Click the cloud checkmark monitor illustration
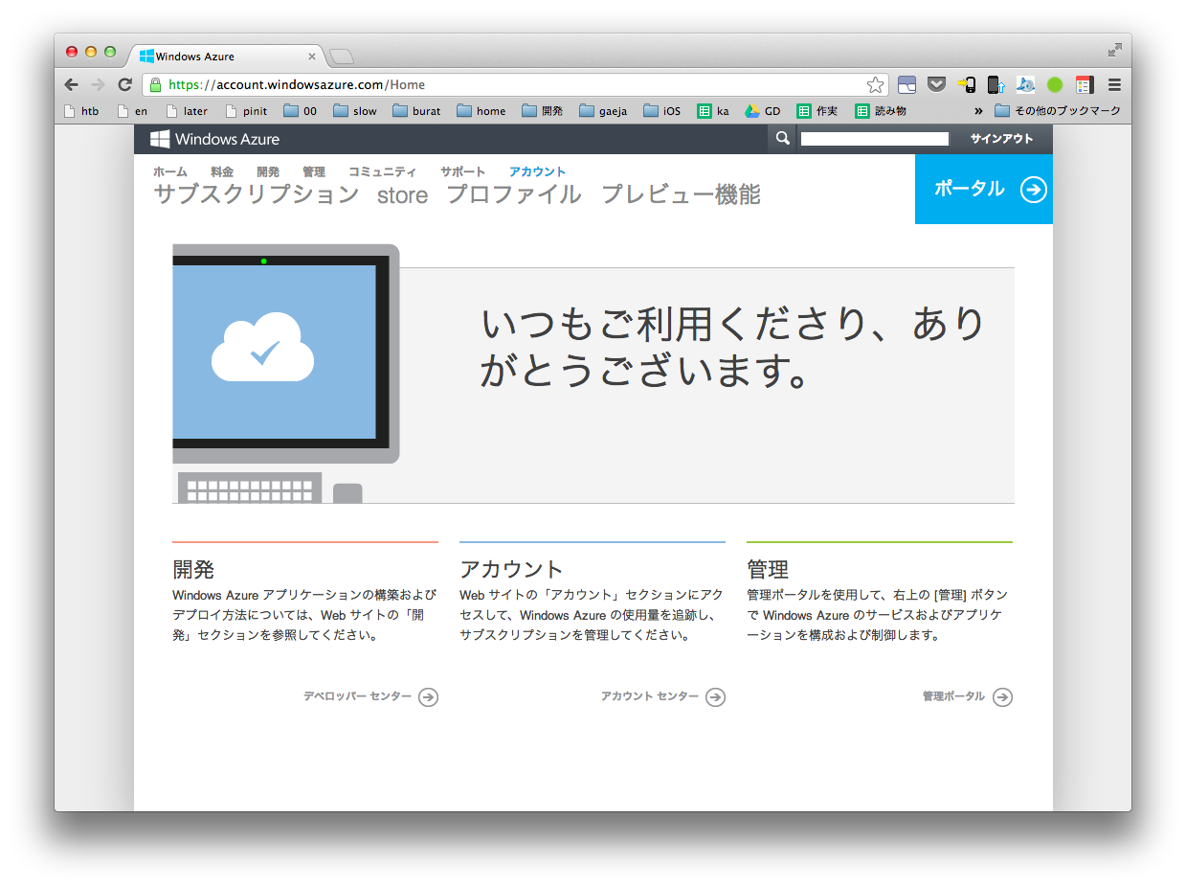The image size is (1186, 887). coord(285,373)
